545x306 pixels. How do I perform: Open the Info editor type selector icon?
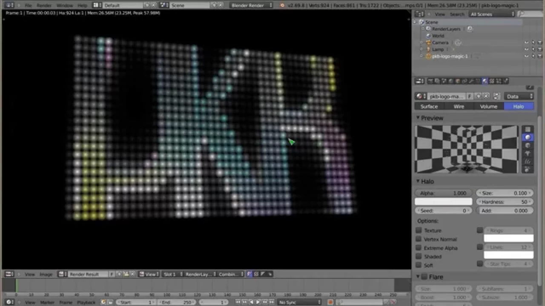coord(9,5)
